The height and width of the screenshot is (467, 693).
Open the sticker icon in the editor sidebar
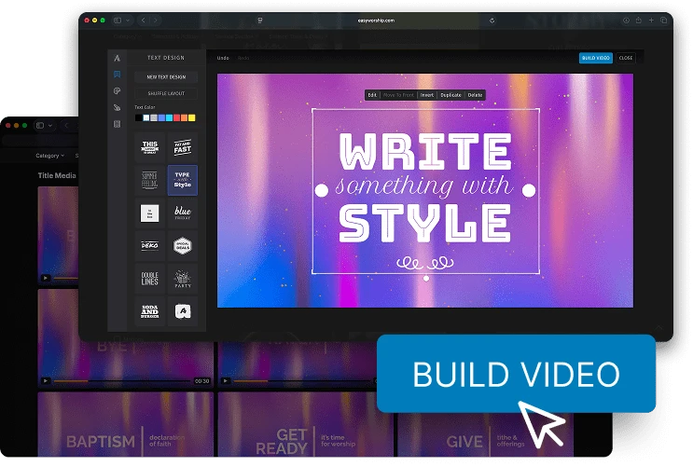pyautogui.click(x=118, y=90)
